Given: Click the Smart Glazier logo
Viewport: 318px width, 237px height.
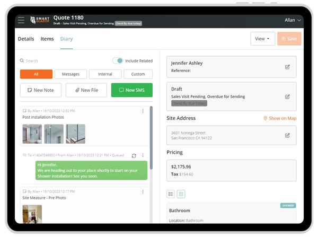Looking at the screenshot, I should pos(40,20).
